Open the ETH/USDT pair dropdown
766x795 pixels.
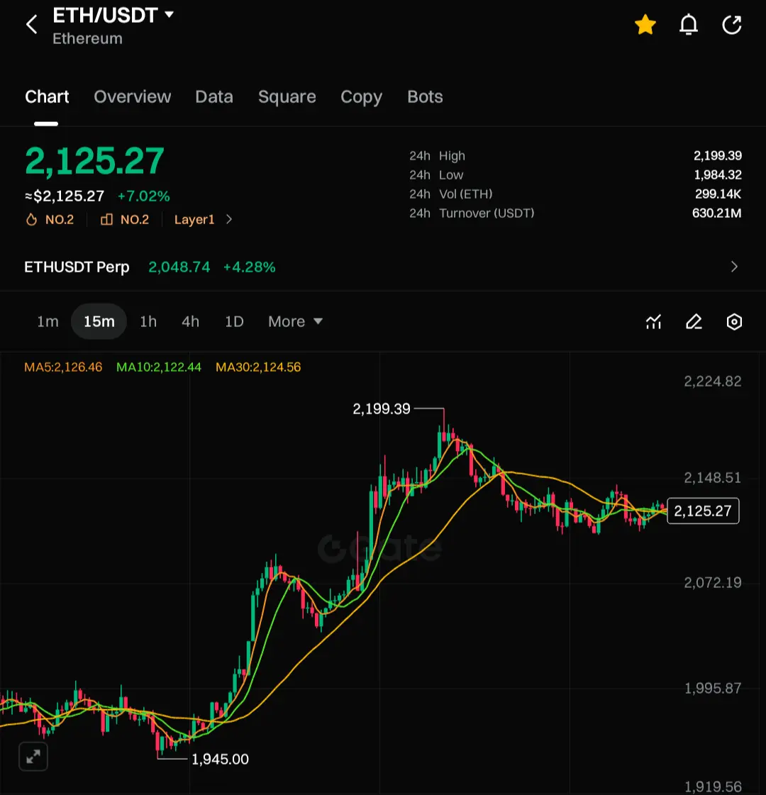click(x=113, y=15)
